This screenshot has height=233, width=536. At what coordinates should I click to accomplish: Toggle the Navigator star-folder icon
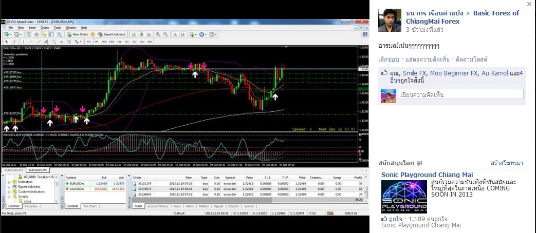coord(44,34)
